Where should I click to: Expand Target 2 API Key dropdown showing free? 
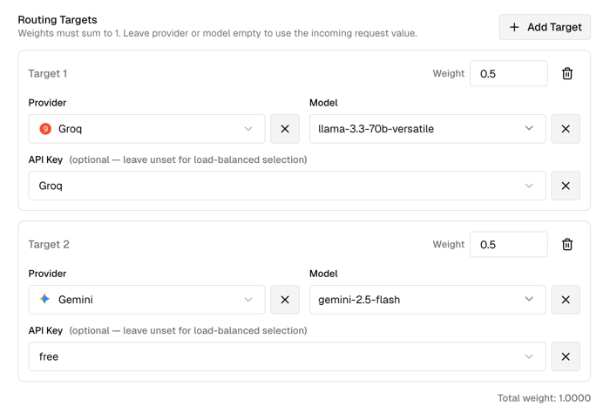287,356
